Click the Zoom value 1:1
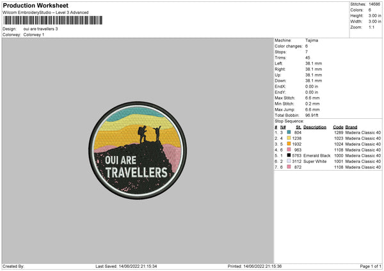384x271 pixels. coord(371,27)
